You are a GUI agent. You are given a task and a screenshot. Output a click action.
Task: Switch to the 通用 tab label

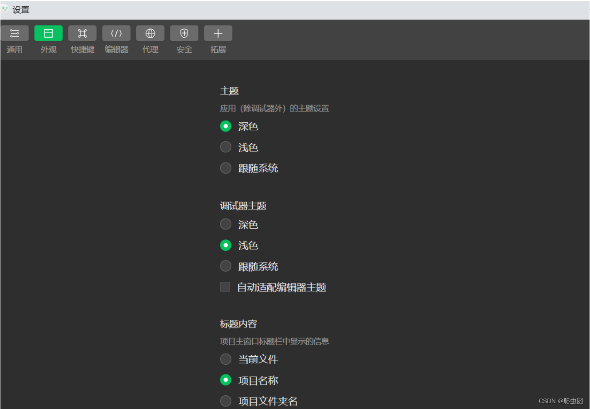[15, 50]
